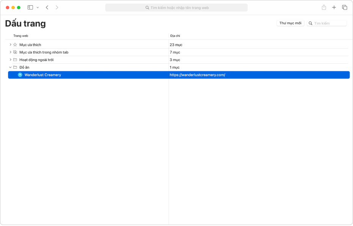The width and height of the screenshot is (353, 226).
Task: Collapse the 'Đồ ăn' folder
Action: [10, 67]
